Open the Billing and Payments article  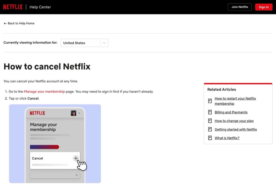tap(231, 112)
